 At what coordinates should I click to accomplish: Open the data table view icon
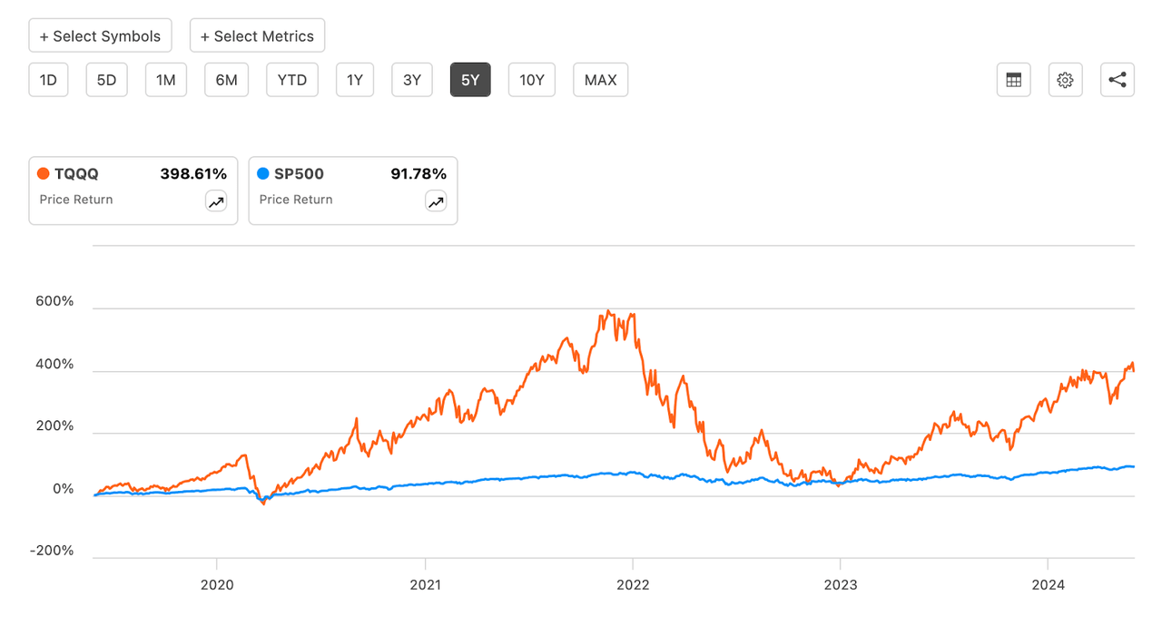tap(1013, 80)
